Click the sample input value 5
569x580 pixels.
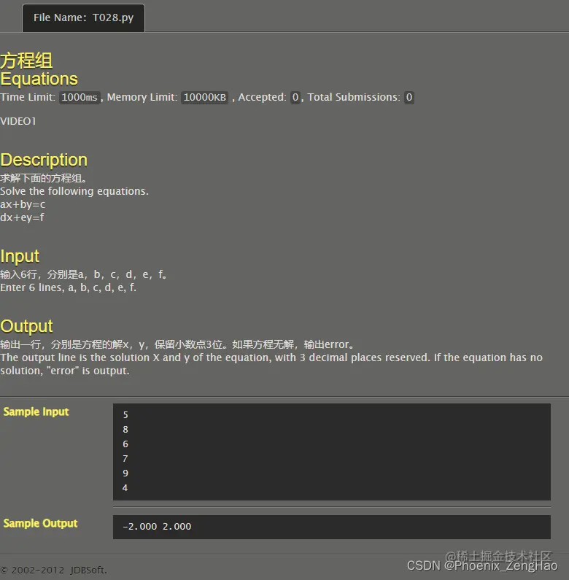click(x=125, y=415)
